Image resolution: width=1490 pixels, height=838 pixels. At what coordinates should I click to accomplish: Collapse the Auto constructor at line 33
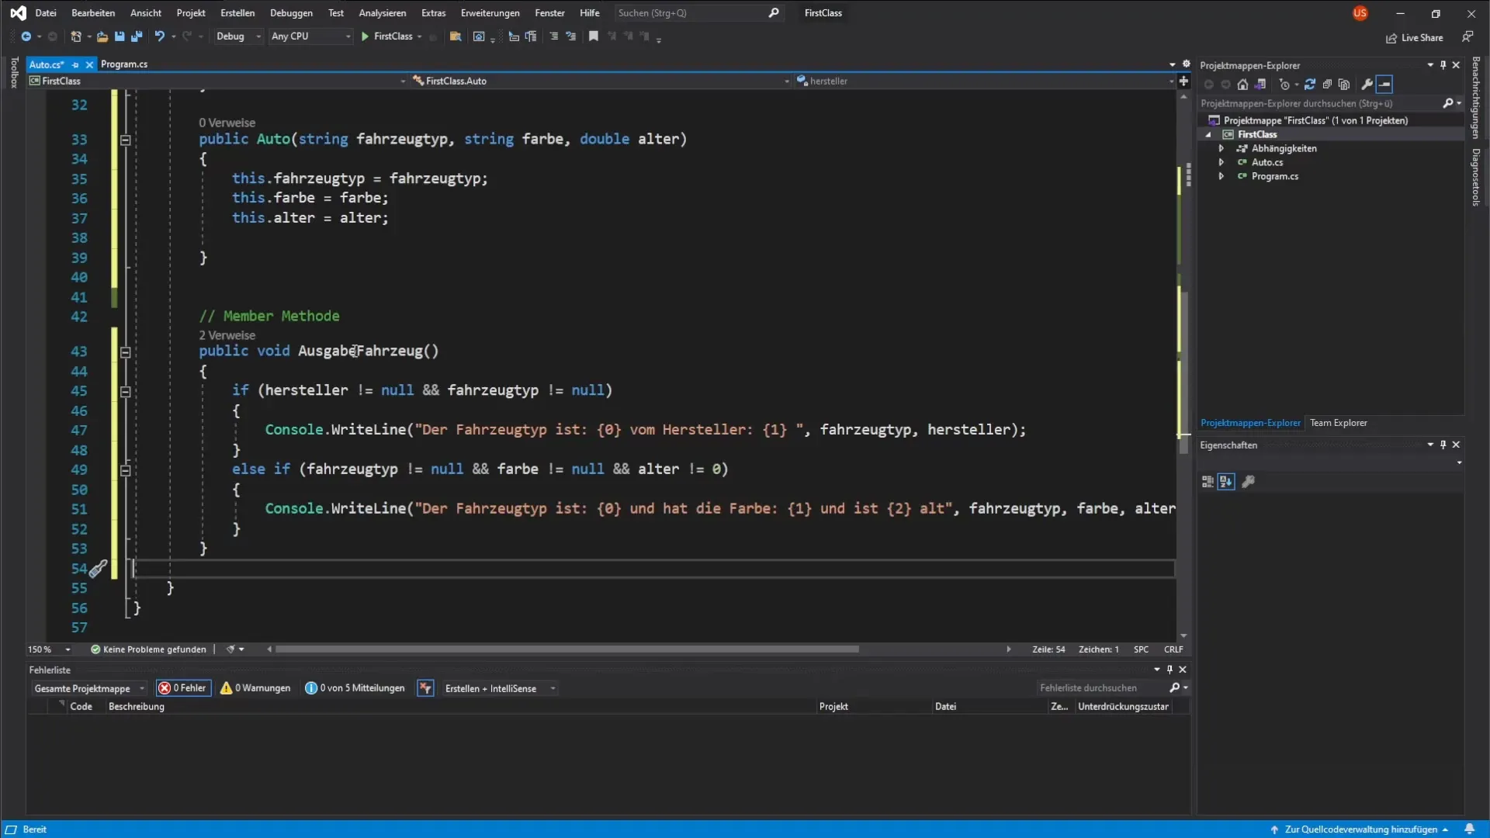[125, 140]
